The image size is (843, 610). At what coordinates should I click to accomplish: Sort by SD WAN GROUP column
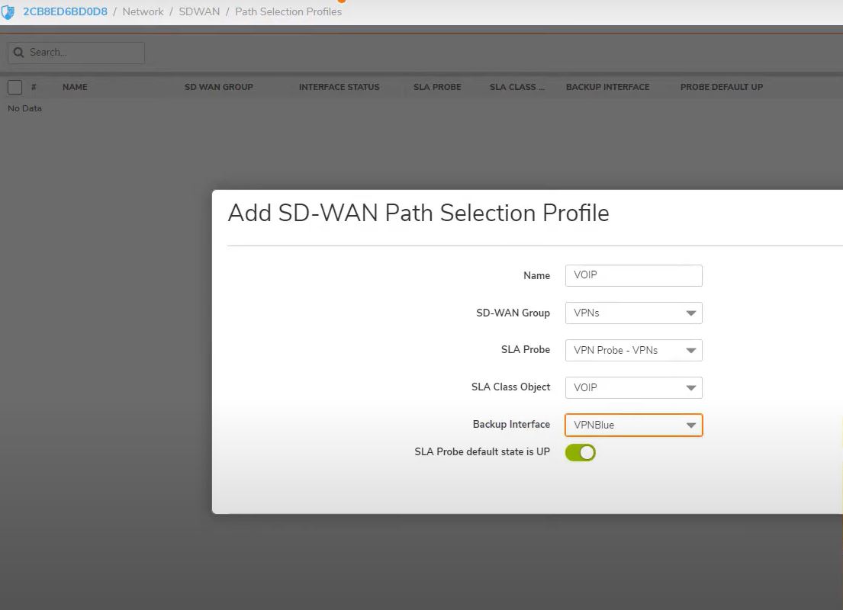(x=218, y=87)
